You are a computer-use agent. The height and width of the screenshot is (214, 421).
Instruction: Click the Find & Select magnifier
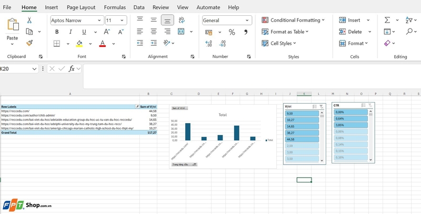[x=409, y=32]
